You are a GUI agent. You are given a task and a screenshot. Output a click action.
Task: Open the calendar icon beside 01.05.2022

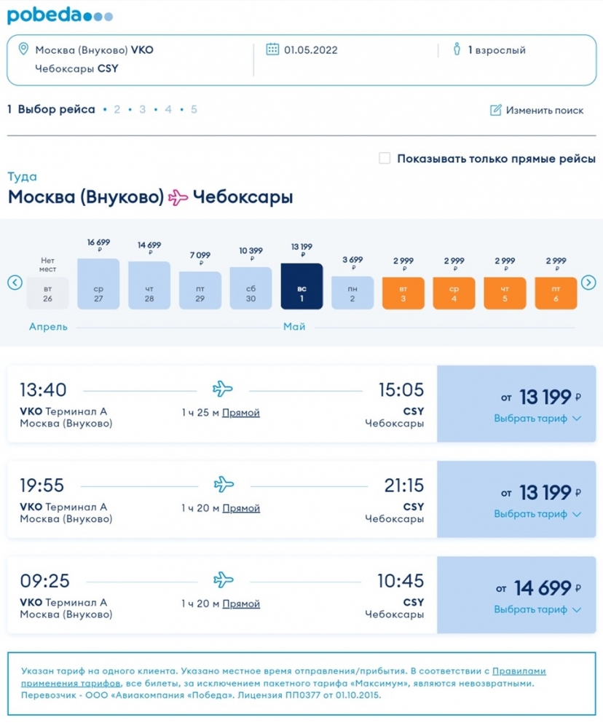[x=272, y=50]
